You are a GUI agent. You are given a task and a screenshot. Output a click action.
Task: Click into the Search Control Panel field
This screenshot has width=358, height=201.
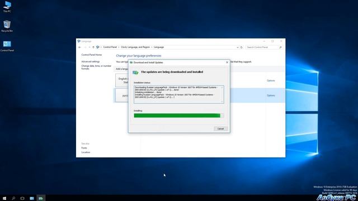point(262,47)
